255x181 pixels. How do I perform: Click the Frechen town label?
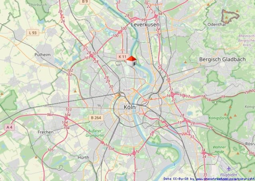click(45, 132)
